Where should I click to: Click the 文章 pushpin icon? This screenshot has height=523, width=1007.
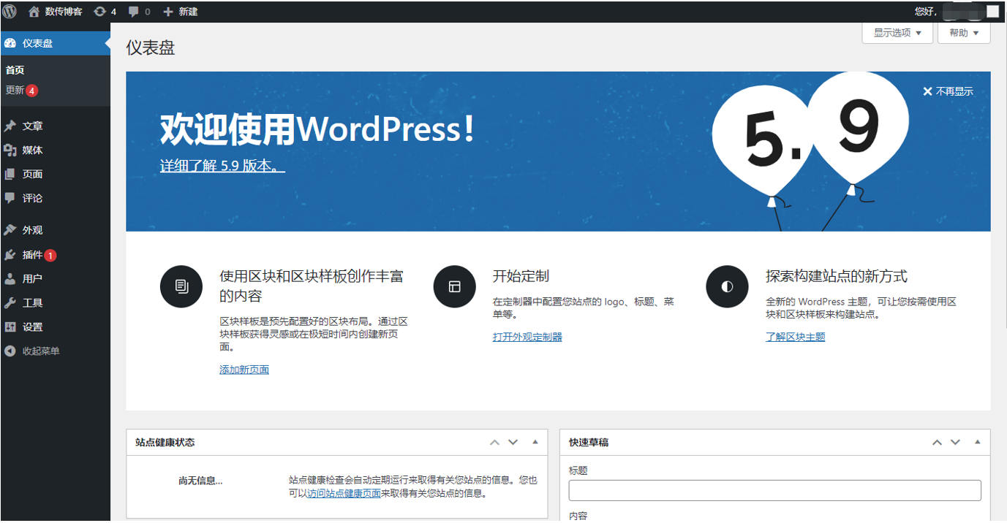point(10,126)
